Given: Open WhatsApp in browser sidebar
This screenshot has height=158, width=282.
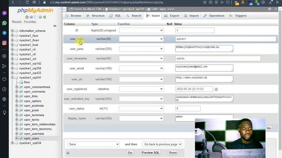Looking at the screenshot, I should pyautogui.click(x=4, y=23).
